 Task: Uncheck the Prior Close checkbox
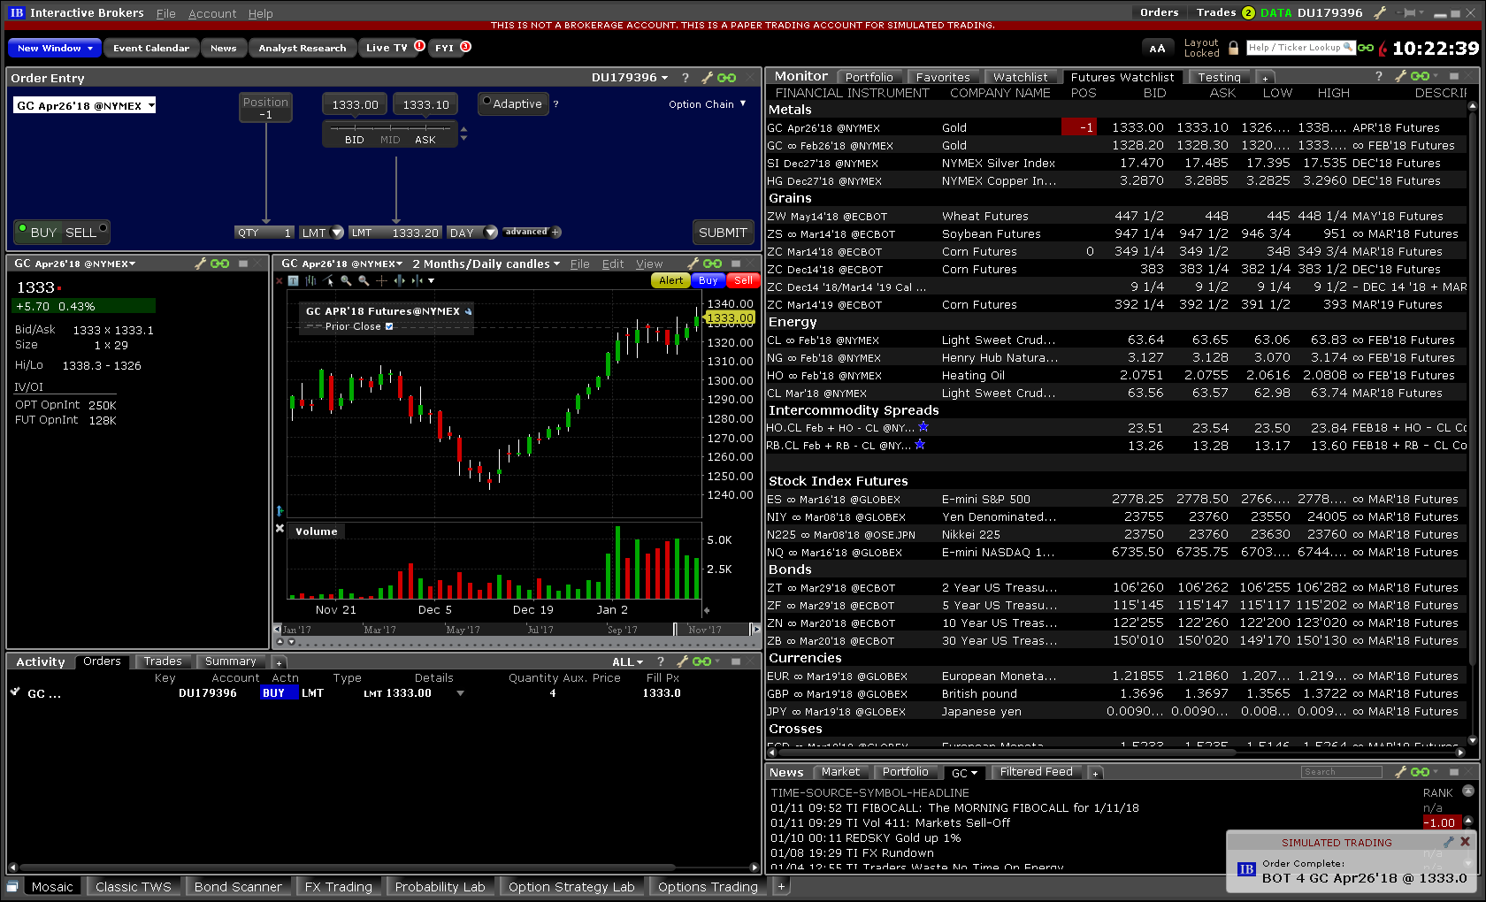[x=389, y=326]
